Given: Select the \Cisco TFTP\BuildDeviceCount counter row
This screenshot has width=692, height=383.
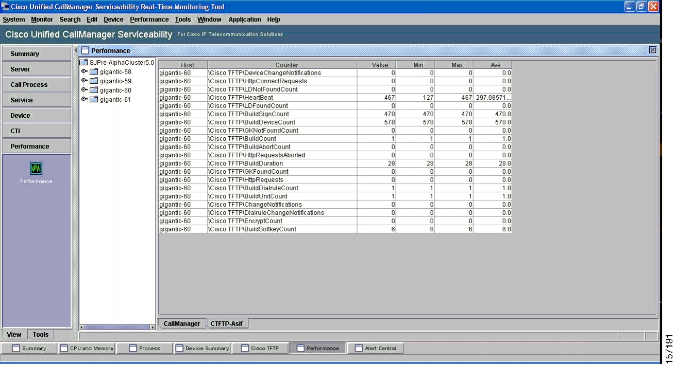Looking at the screenshot, I should (x=335, y=122).
